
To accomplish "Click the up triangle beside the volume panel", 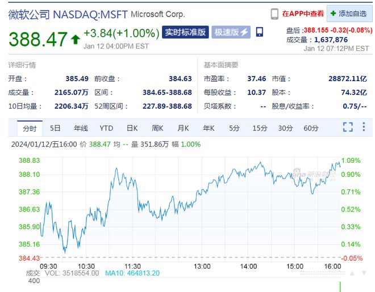I will click(352, 273).
